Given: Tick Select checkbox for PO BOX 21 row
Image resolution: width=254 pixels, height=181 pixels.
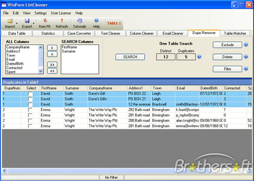Looking at the screenshot, I should pyautogui.click(x=30, y=99).
